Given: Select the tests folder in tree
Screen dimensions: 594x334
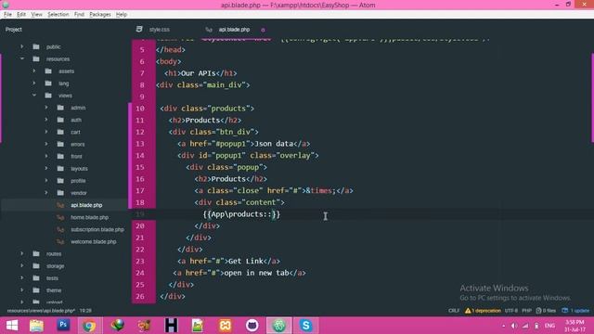Looking at the screenshot, I should (52, 278).
